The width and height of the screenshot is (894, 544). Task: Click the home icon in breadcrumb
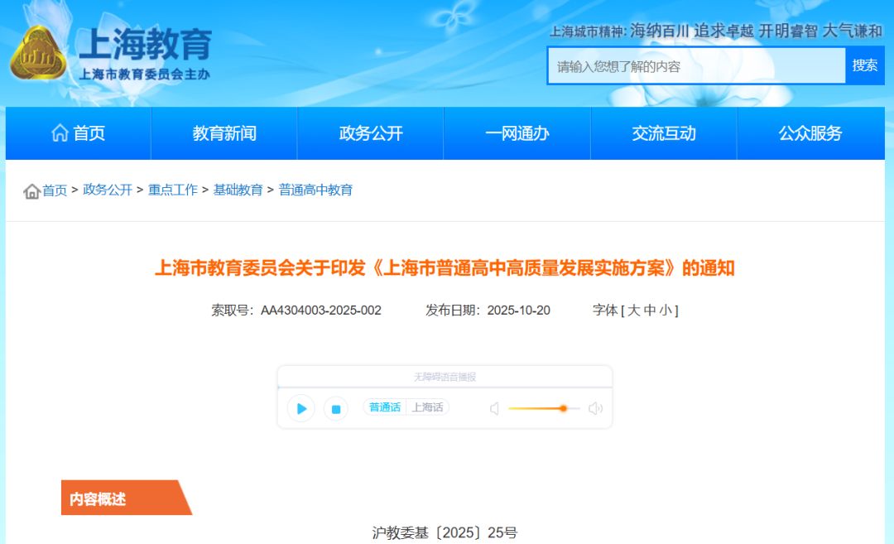[x=32, y=191]
